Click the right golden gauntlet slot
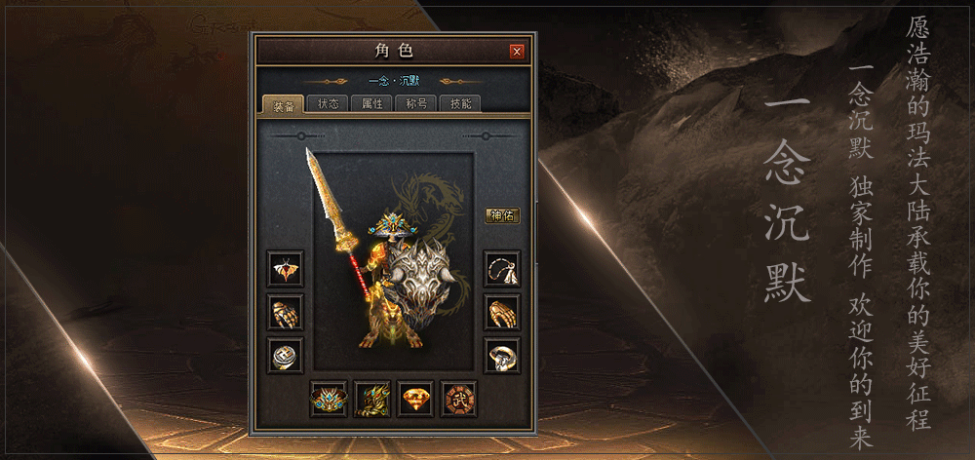This screenshot has height=460, width=975. (x=502, y=312)
